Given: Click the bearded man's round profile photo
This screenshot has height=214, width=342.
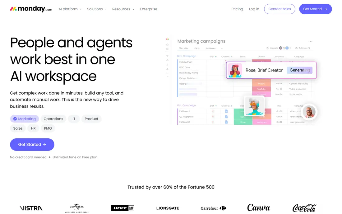Looking at the screenshot, I should 309,112.
